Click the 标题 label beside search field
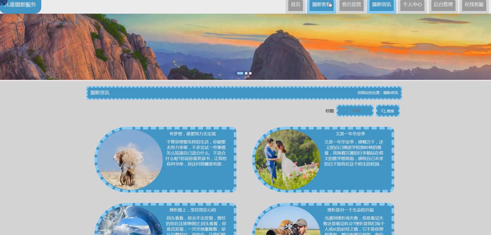Screen dimensions: 491x235 [330, 111]
